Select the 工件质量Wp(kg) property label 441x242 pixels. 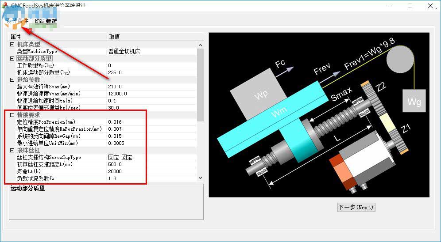[35, 65]
